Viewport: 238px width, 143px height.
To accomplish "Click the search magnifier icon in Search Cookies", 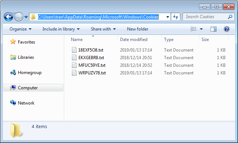I will tap(230, 17).
